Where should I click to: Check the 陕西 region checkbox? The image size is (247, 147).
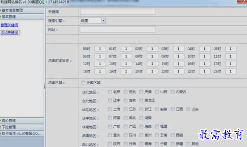click(x=110, y=144)
